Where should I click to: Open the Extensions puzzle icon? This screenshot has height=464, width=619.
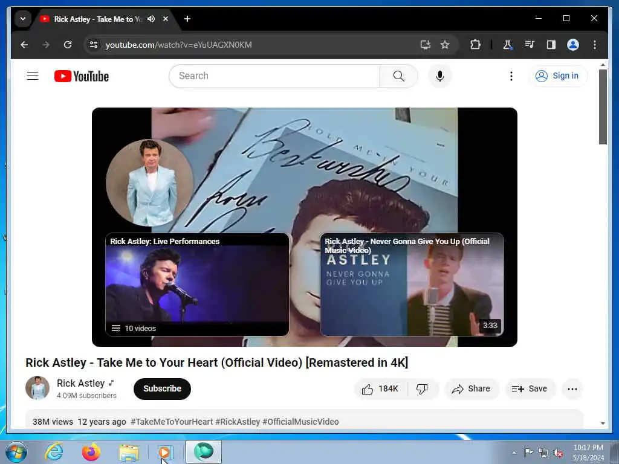475,45
